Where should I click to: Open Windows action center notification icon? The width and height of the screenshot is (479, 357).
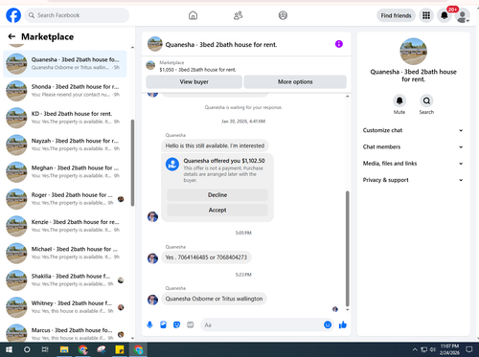pyautogui.click(x=469, y=349)
